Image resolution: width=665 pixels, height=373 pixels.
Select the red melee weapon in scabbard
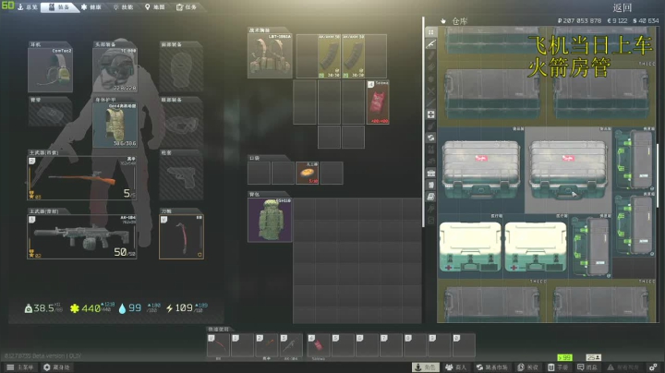[181, 236]
